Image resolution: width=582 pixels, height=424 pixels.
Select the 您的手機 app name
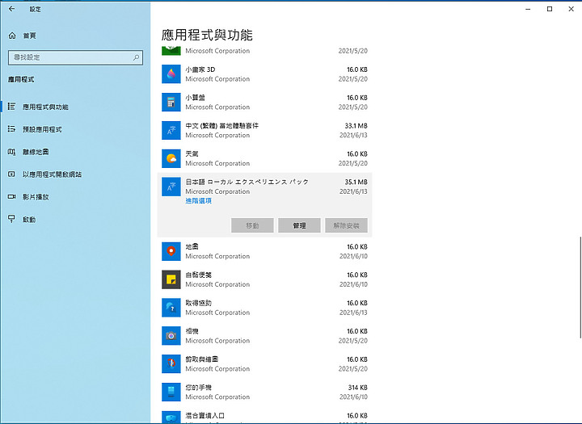coord(199,388)
